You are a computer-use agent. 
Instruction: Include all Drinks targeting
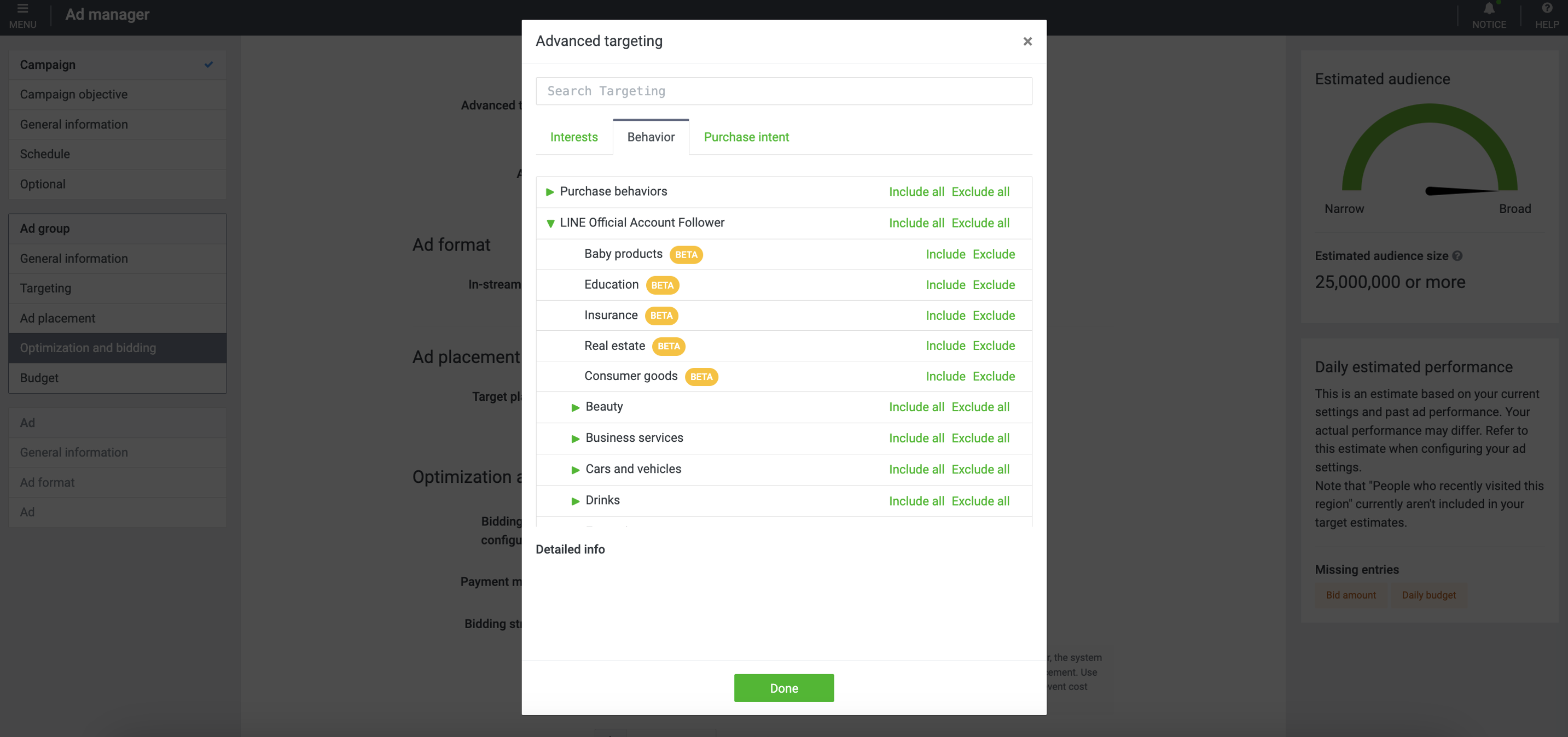coord(916,501)
